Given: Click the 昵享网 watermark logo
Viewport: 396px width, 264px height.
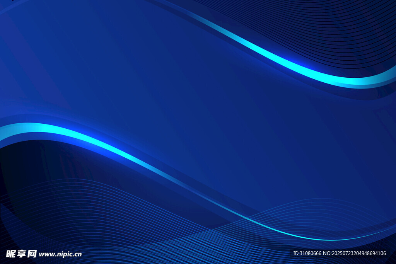Looking at the screenshot, I should pyautogui.click(x=21, y=254).
